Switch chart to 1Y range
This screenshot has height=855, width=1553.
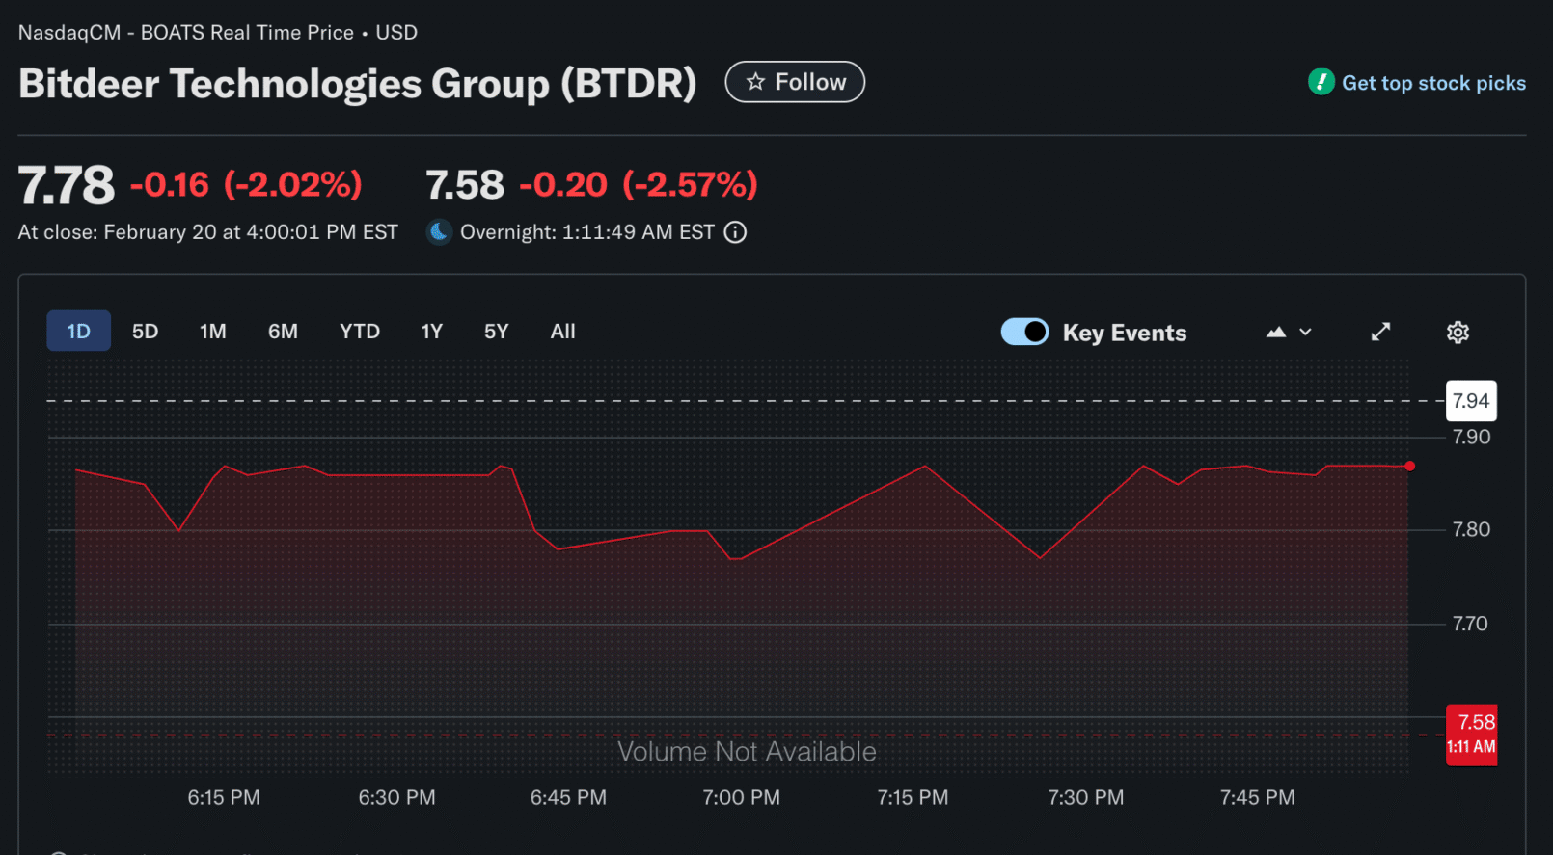[x=431, y=332]
